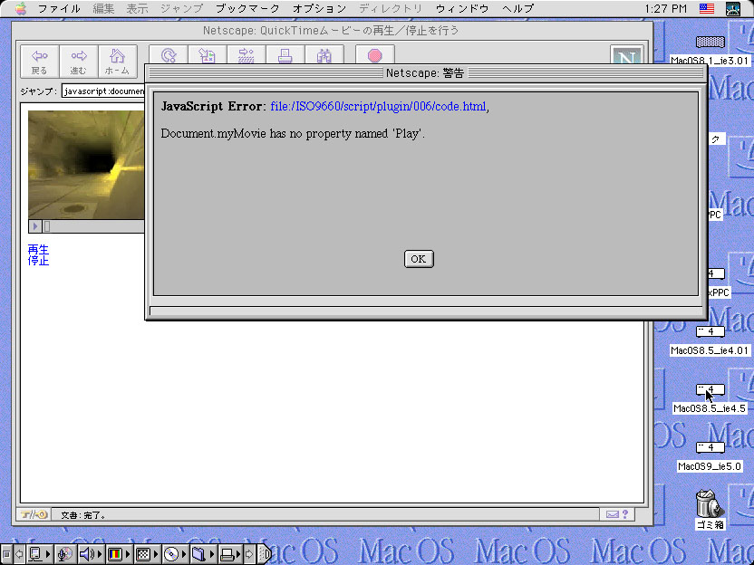Click the QuickTime movie progress slider thumb
This screenshot has height=565, width=754.
(47, 226)
